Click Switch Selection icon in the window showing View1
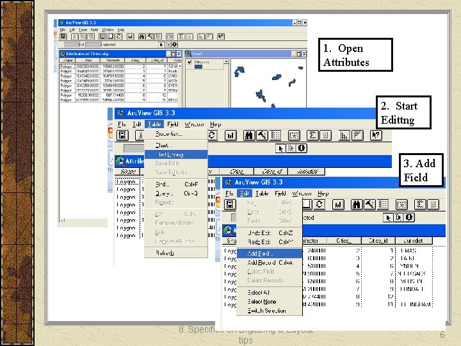The image size is (461, 346). [119, 37]
